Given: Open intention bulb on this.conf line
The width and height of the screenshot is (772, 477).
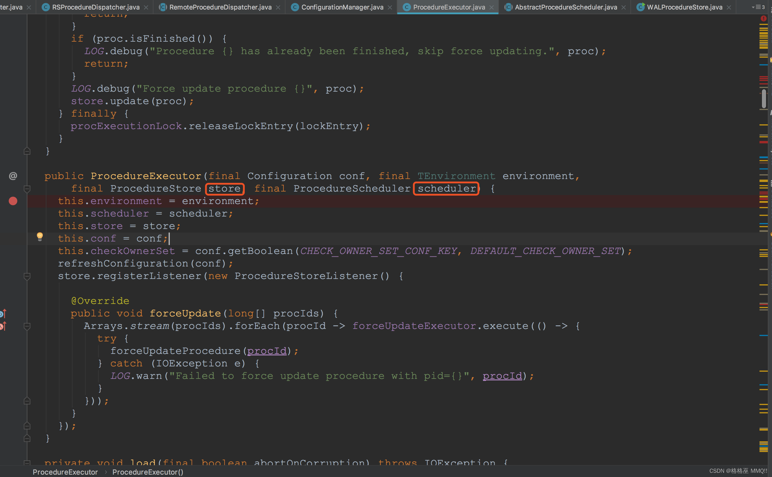Looking at the screenshot, I should pos(40,237).
